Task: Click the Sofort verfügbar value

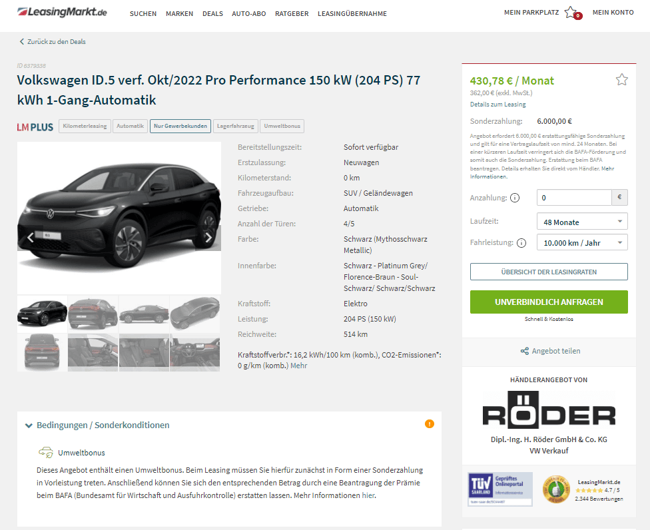Action: point(370,147)
